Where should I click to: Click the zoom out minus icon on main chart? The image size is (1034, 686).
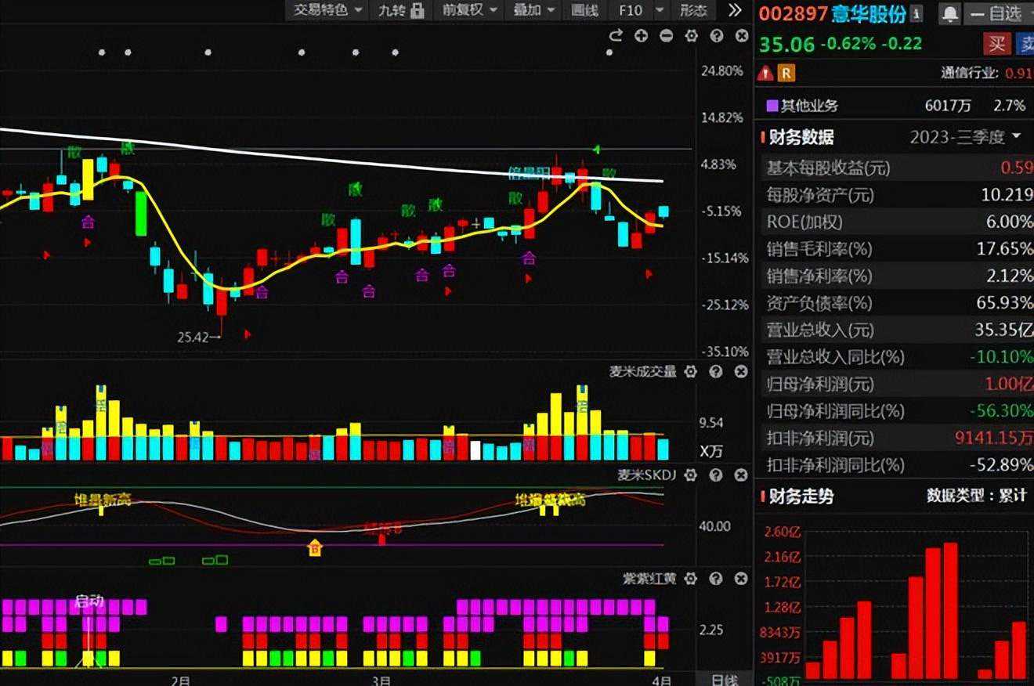[x=666, y=35]
